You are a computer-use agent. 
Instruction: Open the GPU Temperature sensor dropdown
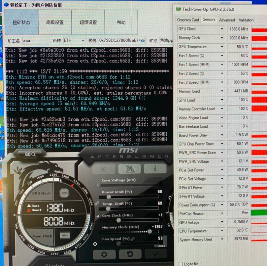click(x=222, y=47)
